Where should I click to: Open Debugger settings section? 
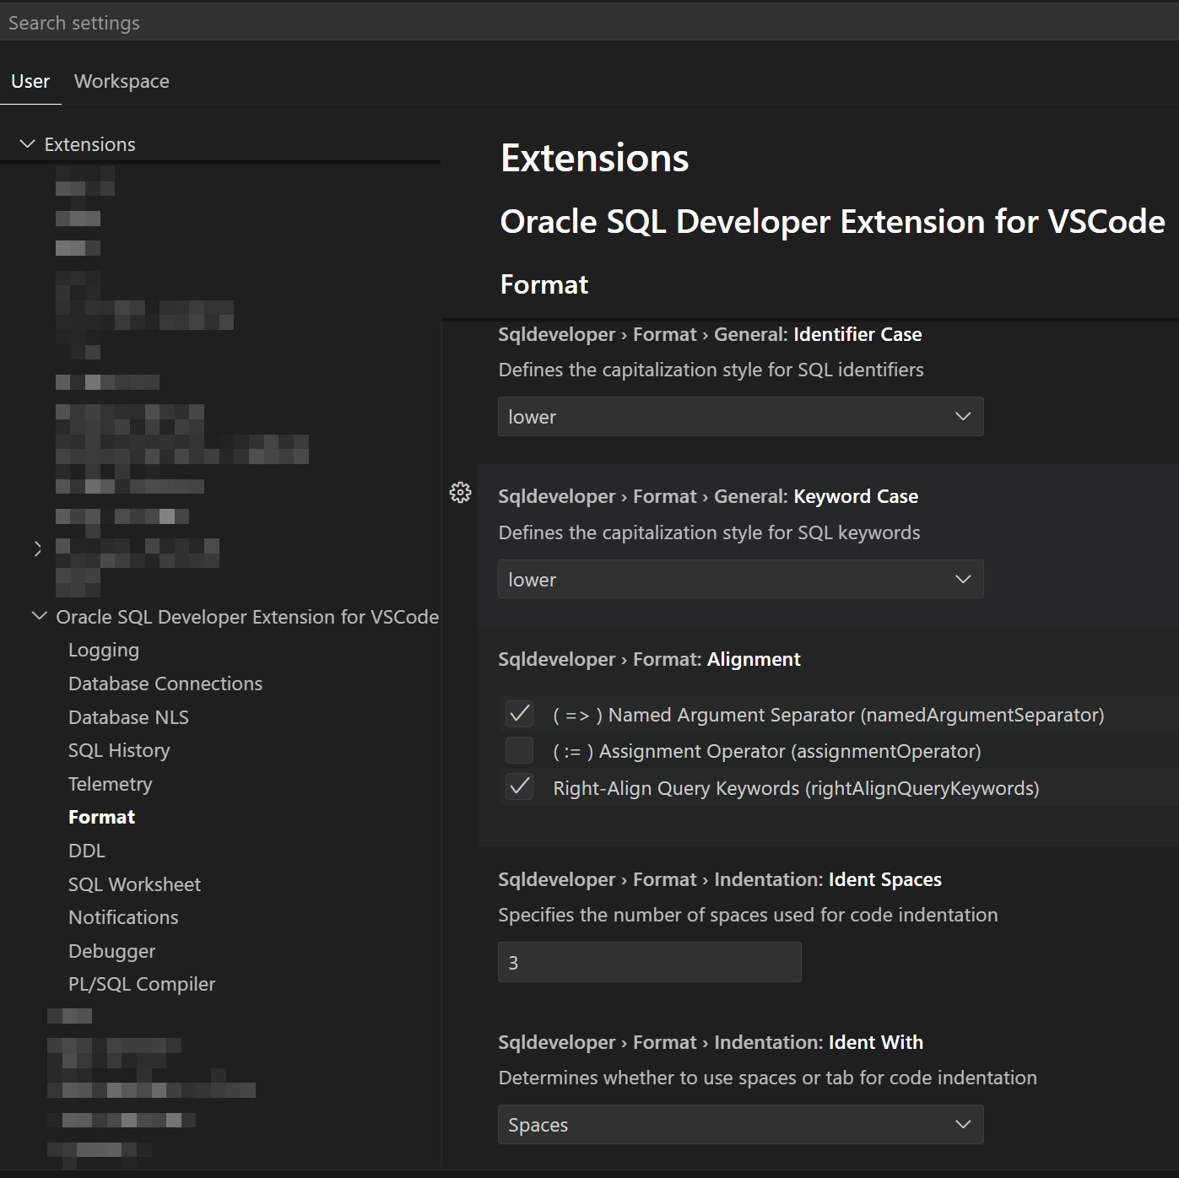pyautogui.click(x=111, y=951)
